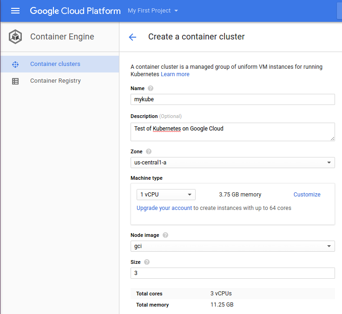Open the hamburger navigation menu
Image resolution: width=342 pixels, height=314 pixels.
15,11
